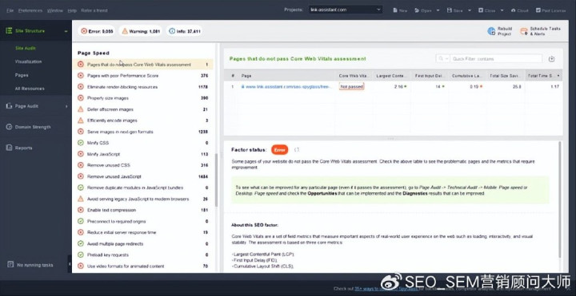Select Pages that do not pass Core Web Vitals
The image size is (576, 296).
143,65
